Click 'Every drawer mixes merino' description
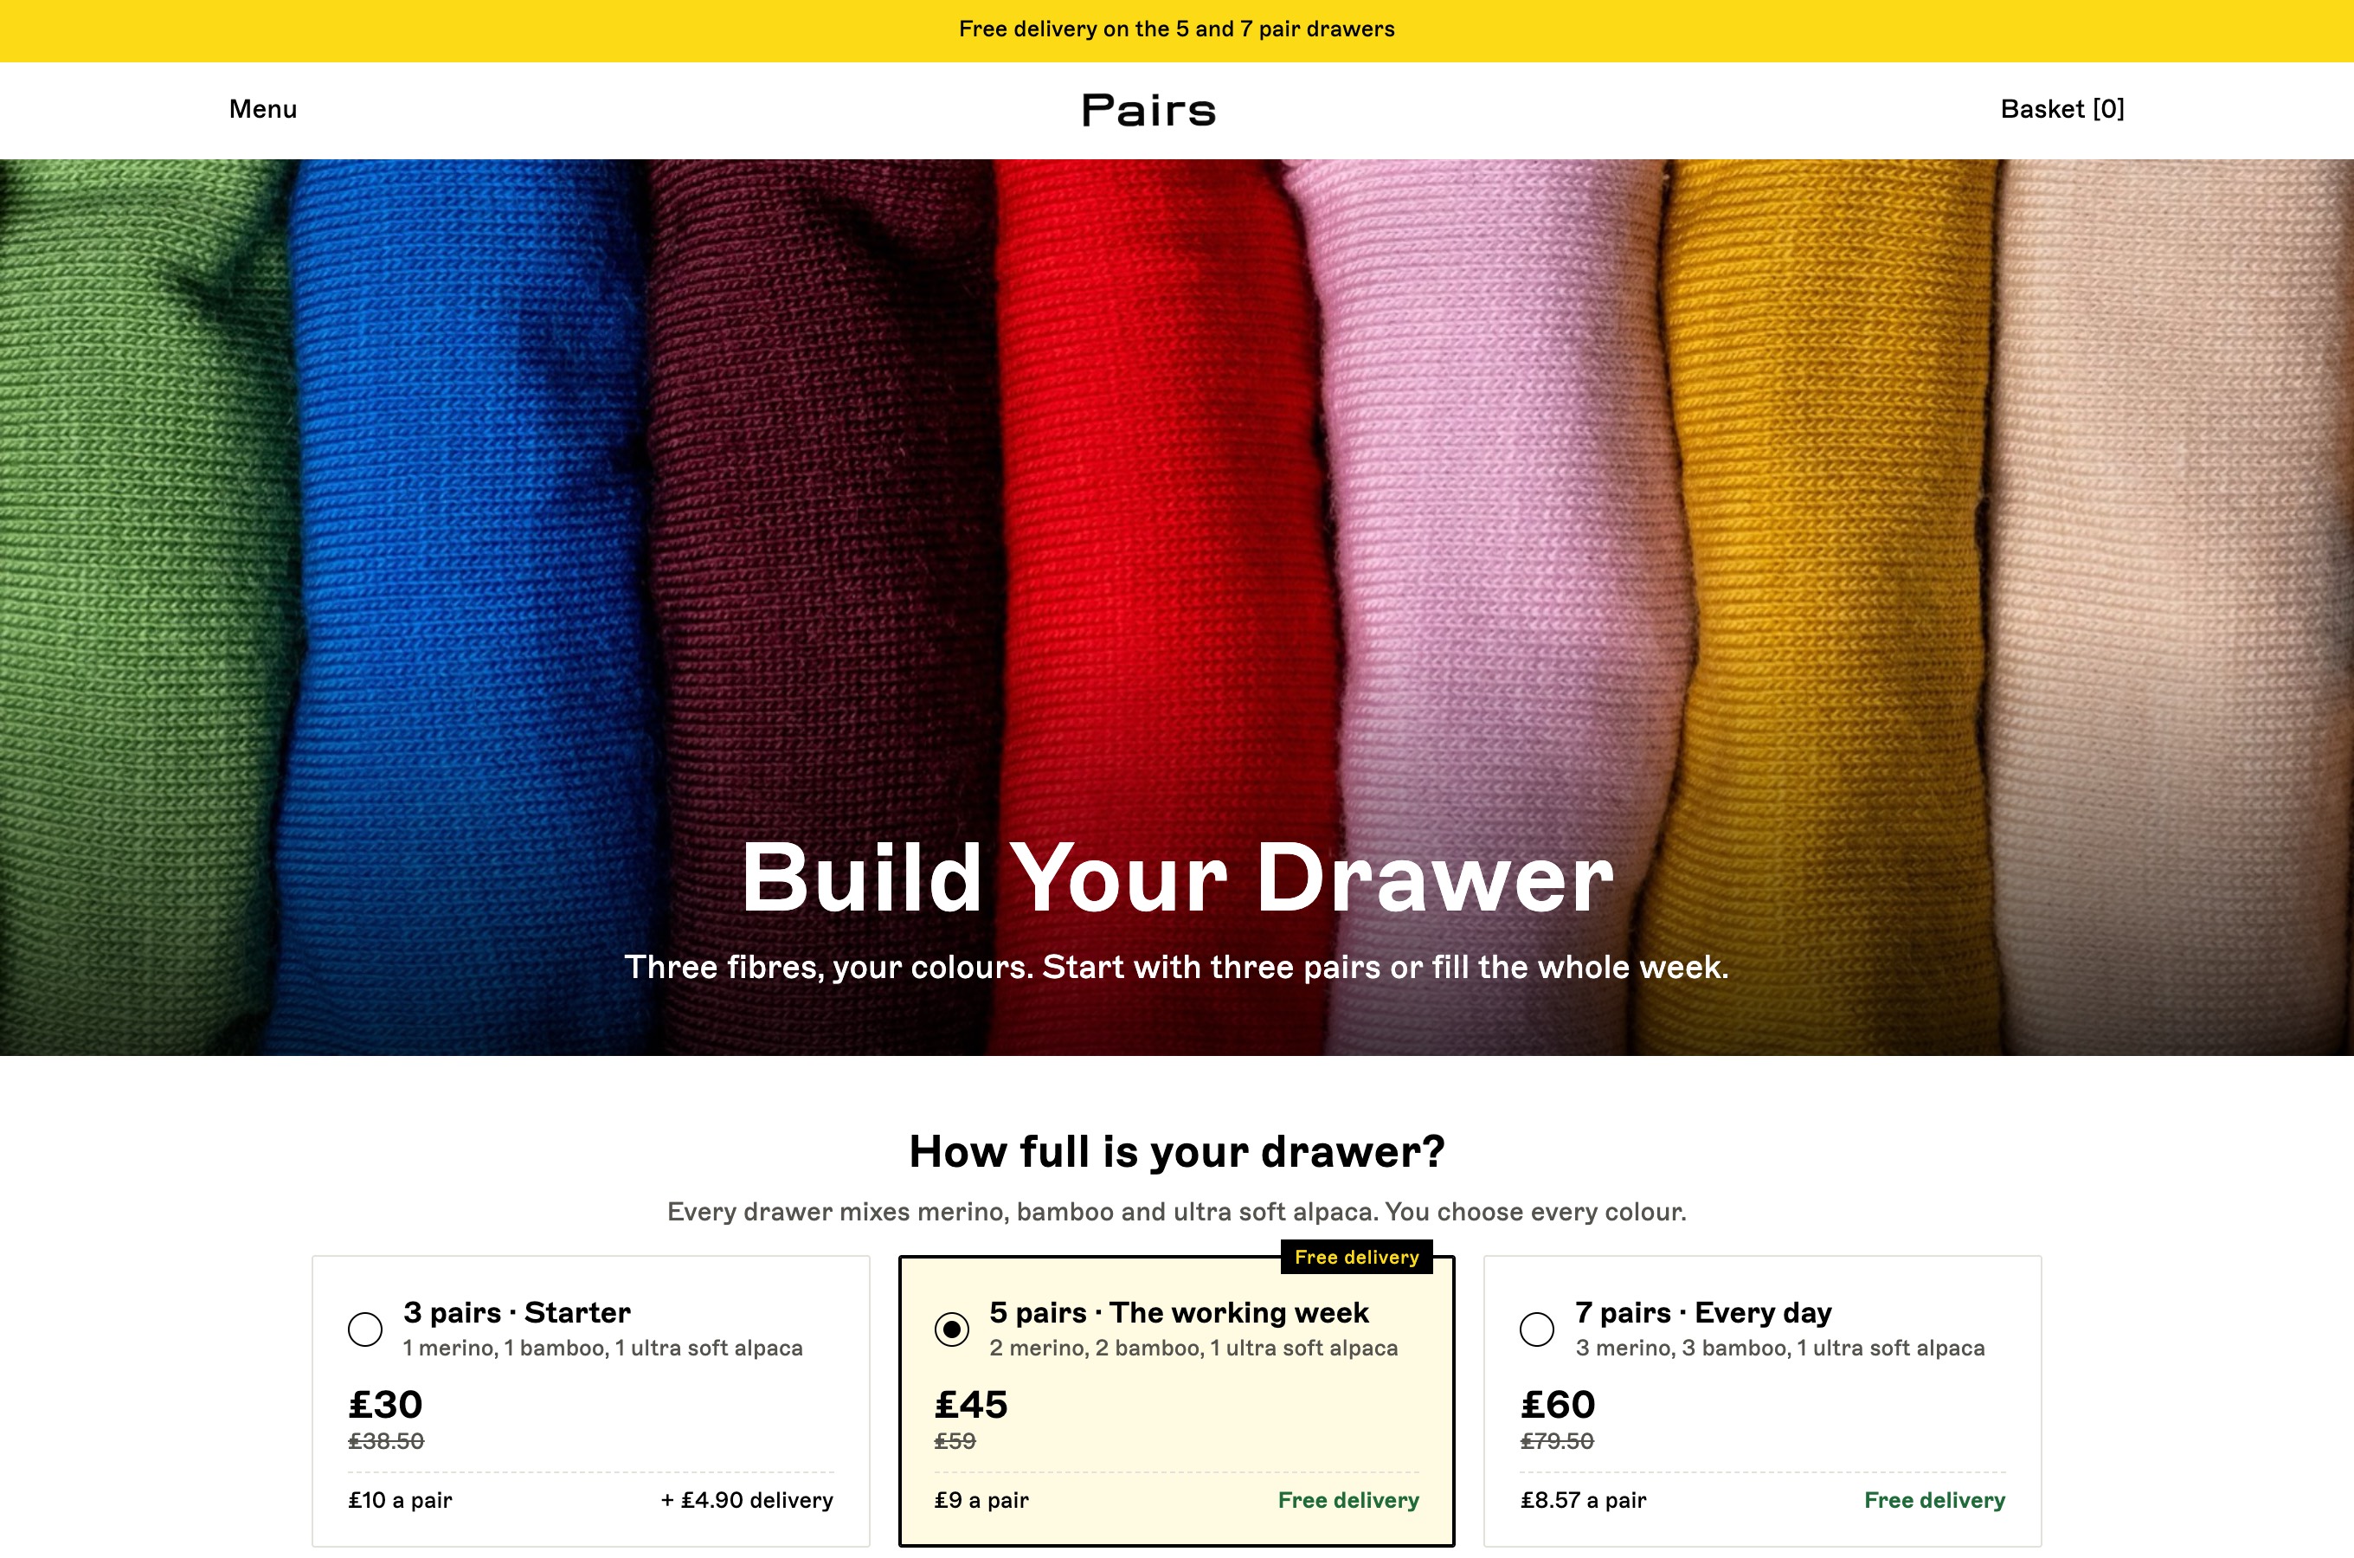The height and width of the screenshot is (1558, 2354). click(x=1177, y=1213)
